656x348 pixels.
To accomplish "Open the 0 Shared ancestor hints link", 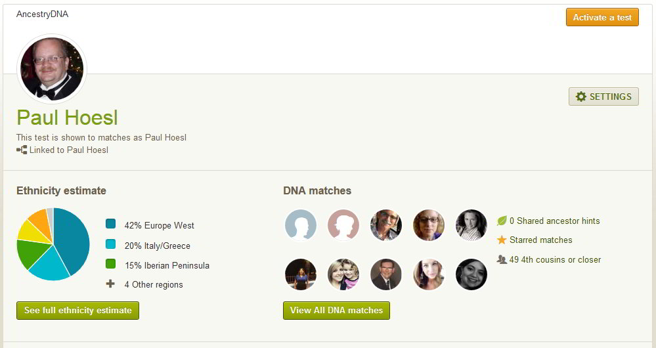I will click(x=554, y=221).
